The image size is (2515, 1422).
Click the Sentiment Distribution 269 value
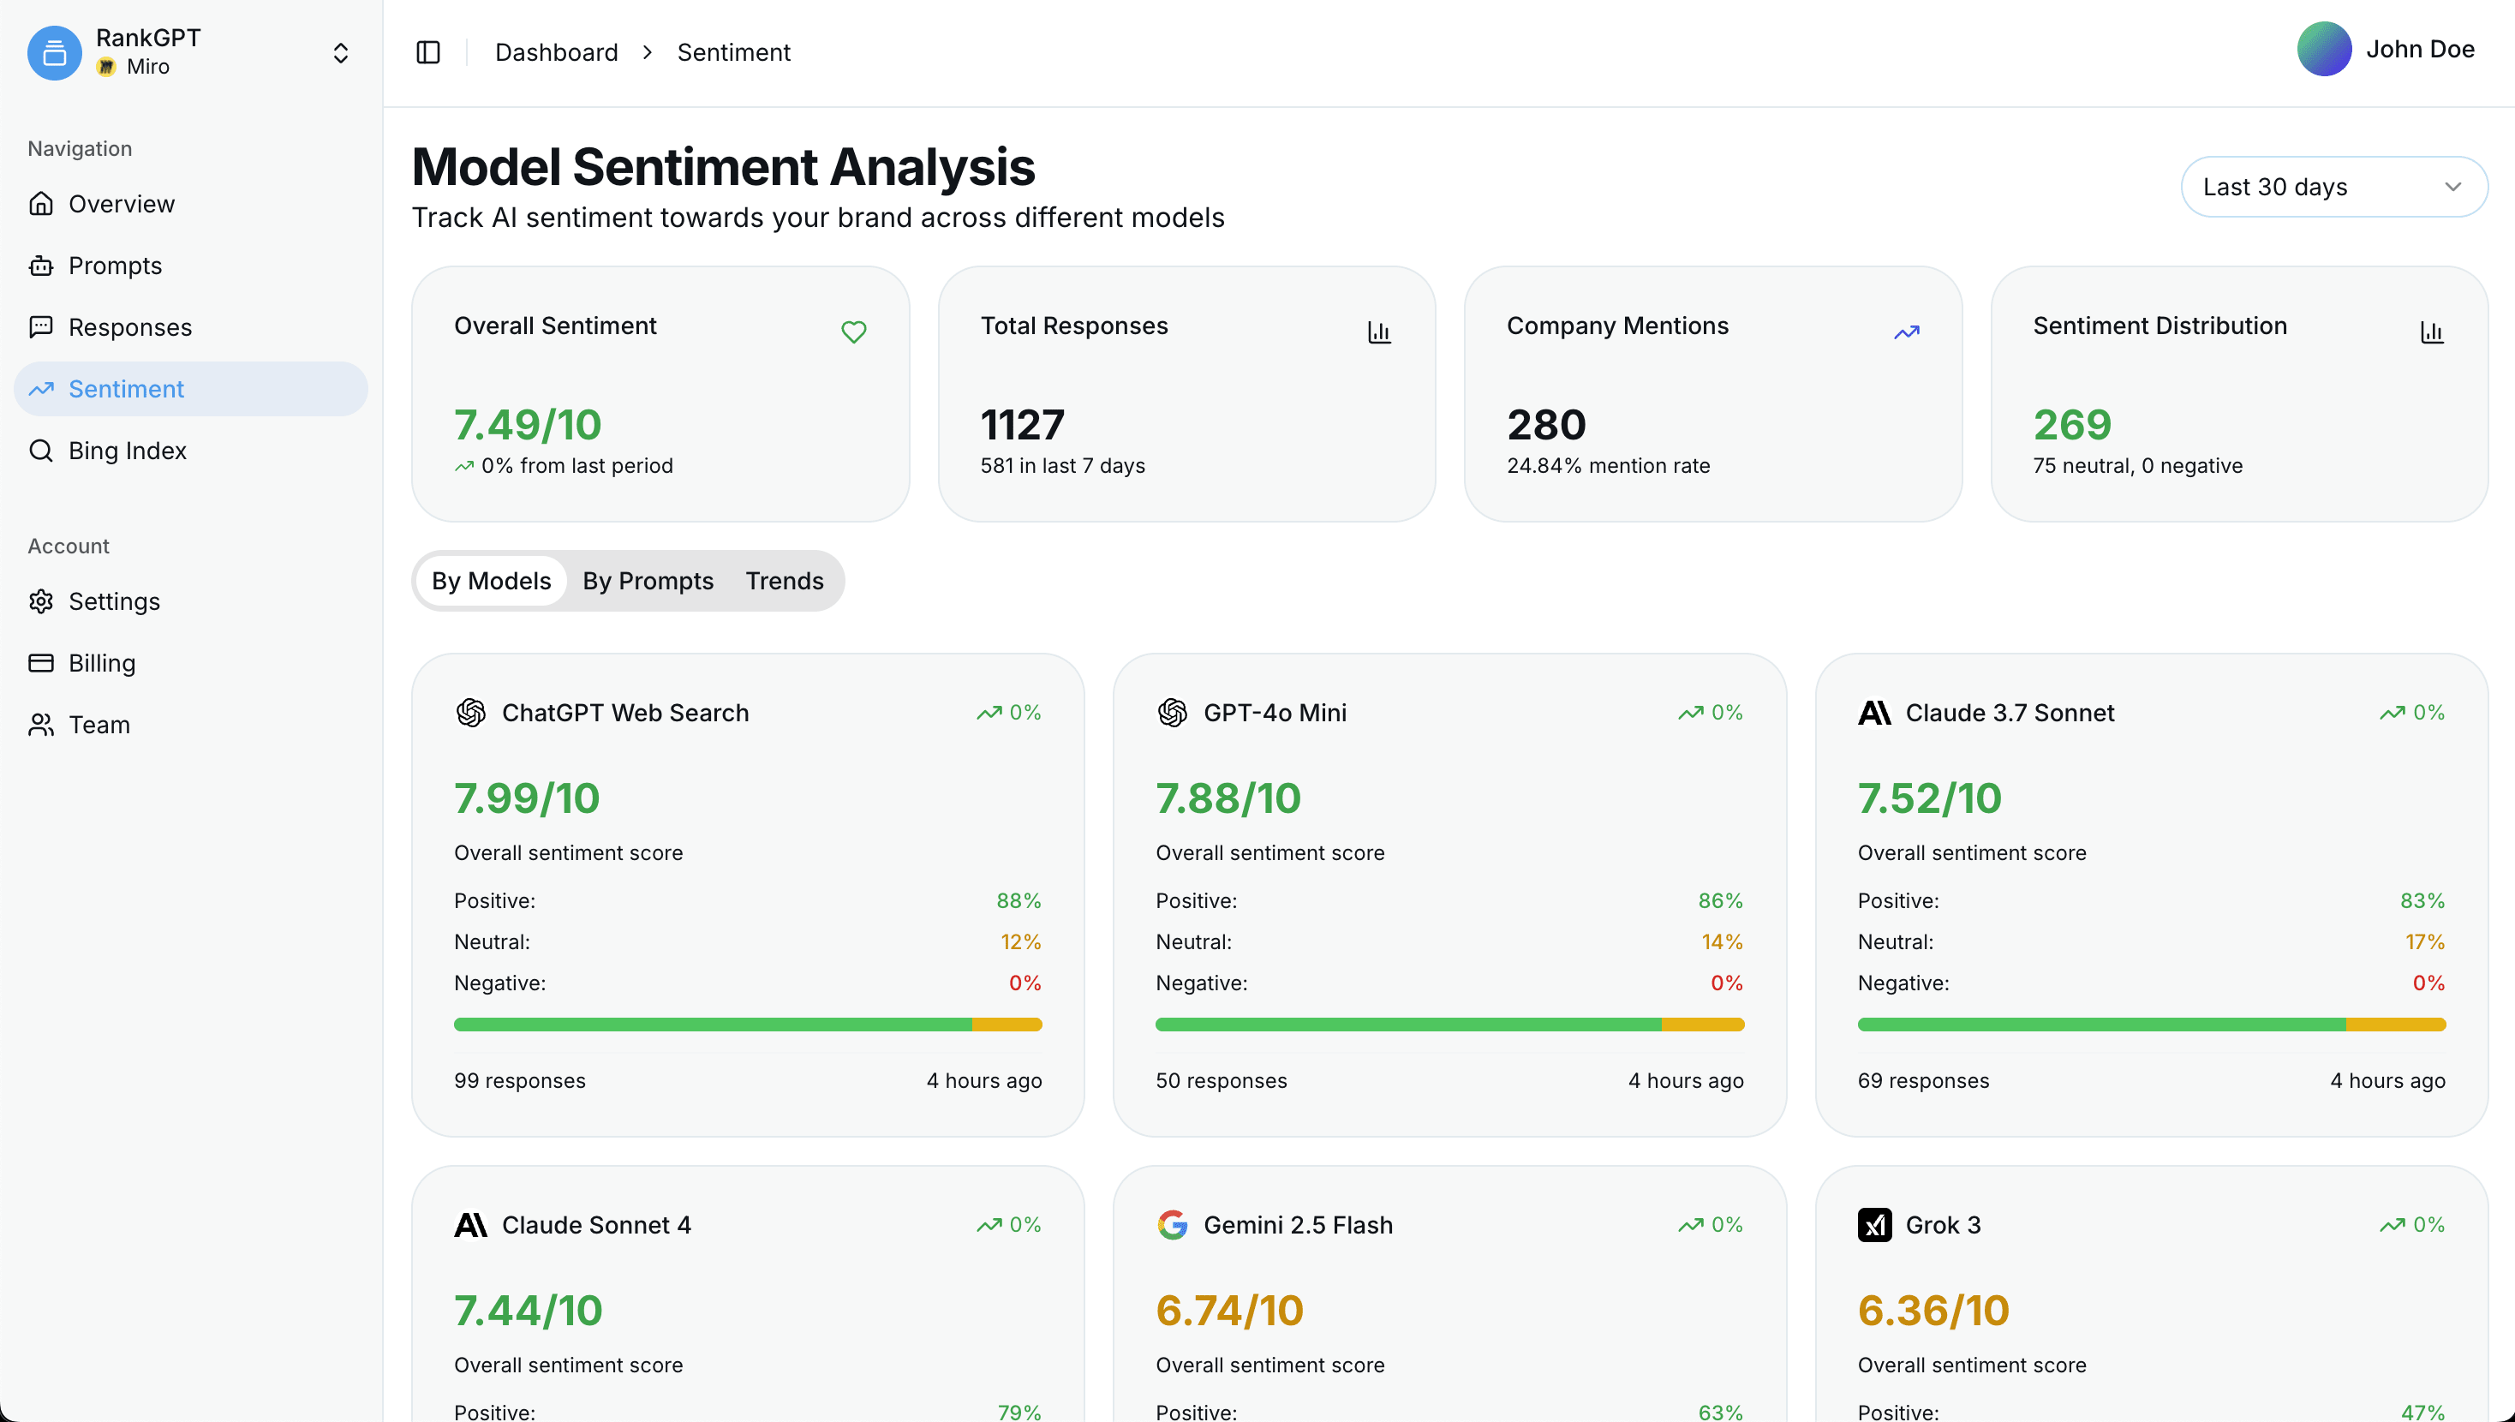[2073, 425]
